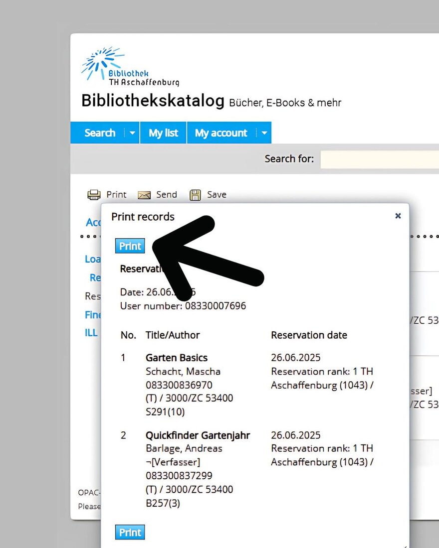Select the Garten Basics title
This screenshot has width=439, height=548.
(177, 358)
